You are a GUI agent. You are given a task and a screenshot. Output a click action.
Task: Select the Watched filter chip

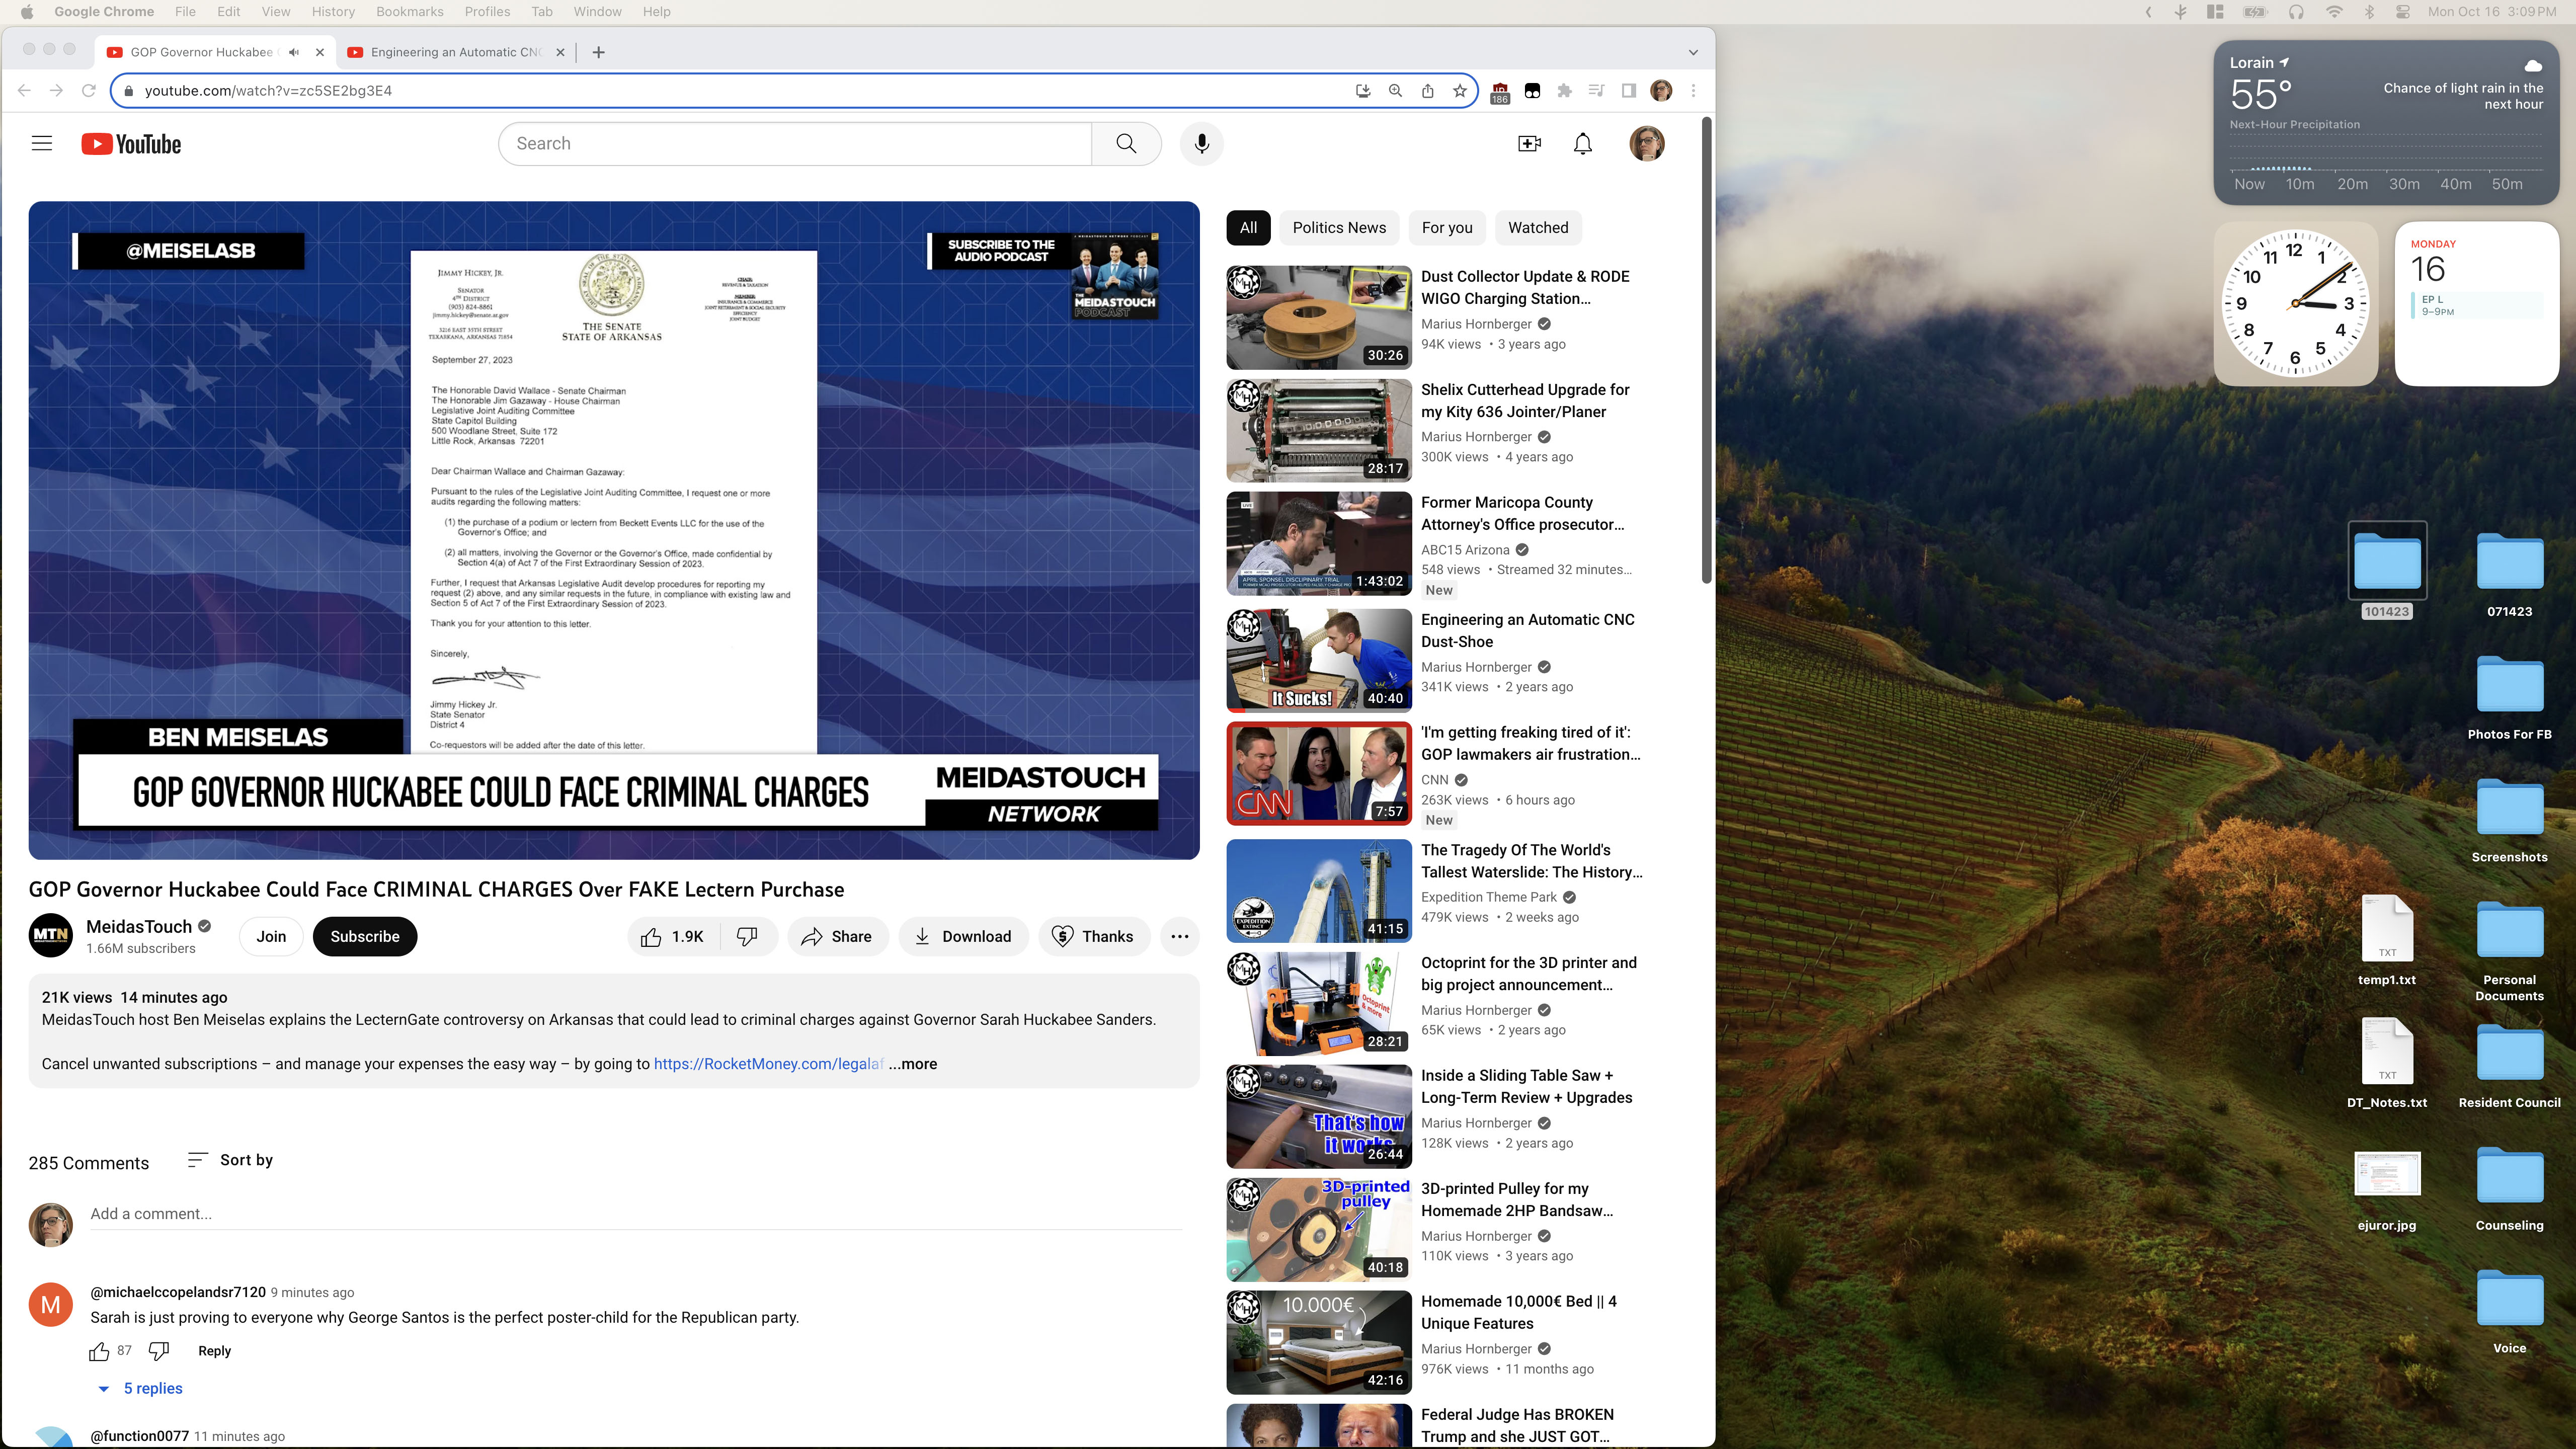(x=1538, y=228)
